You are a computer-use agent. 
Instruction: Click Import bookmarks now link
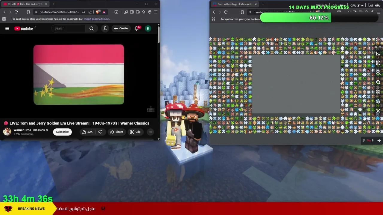(97, 19)
